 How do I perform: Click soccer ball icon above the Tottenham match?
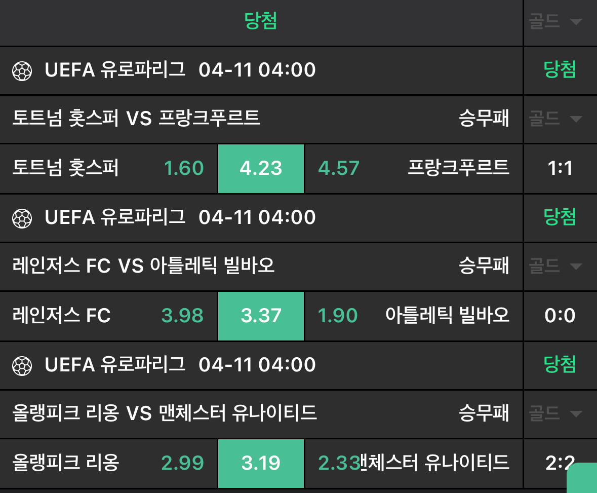22,71
